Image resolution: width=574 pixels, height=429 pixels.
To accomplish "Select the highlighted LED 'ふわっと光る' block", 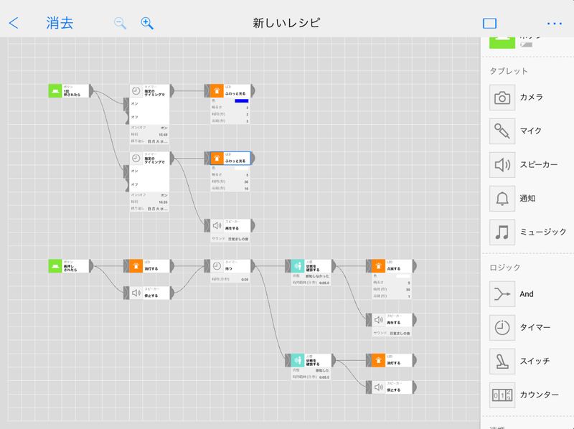I will [x=227, y=159].
